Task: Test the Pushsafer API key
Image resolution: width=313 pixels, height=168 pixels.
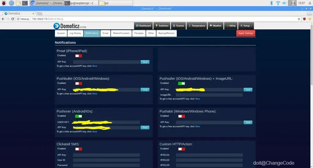Action: 248,90
